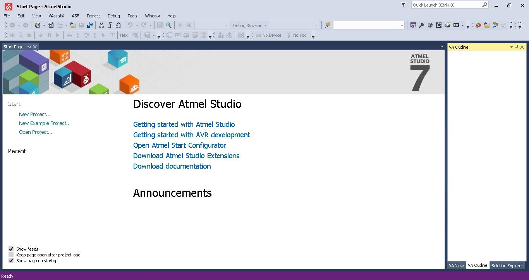Screen dimensions: 529x280
Task: Click the Open Project... link
Action: [36, 132]
